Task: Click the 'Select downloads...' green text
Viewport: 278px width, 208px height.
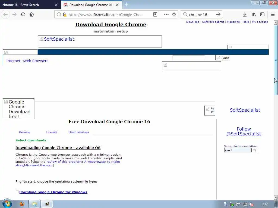Action: pyautogui.click(x=33, y=140)
